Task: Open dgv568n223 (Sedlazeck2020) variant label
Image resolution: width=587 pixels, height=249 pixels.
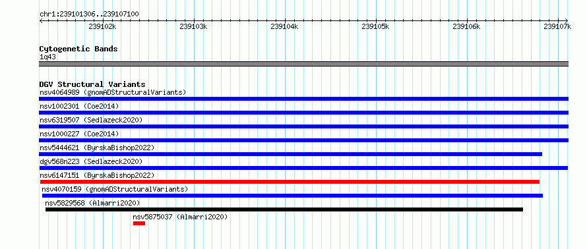Action: pyautogui.click(x=91, y=161)
